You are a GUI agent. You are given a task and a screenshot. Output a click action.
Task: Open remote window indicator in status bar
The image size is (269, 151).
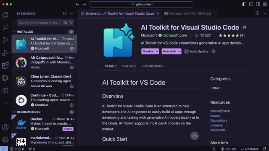(x=4, y=149)
